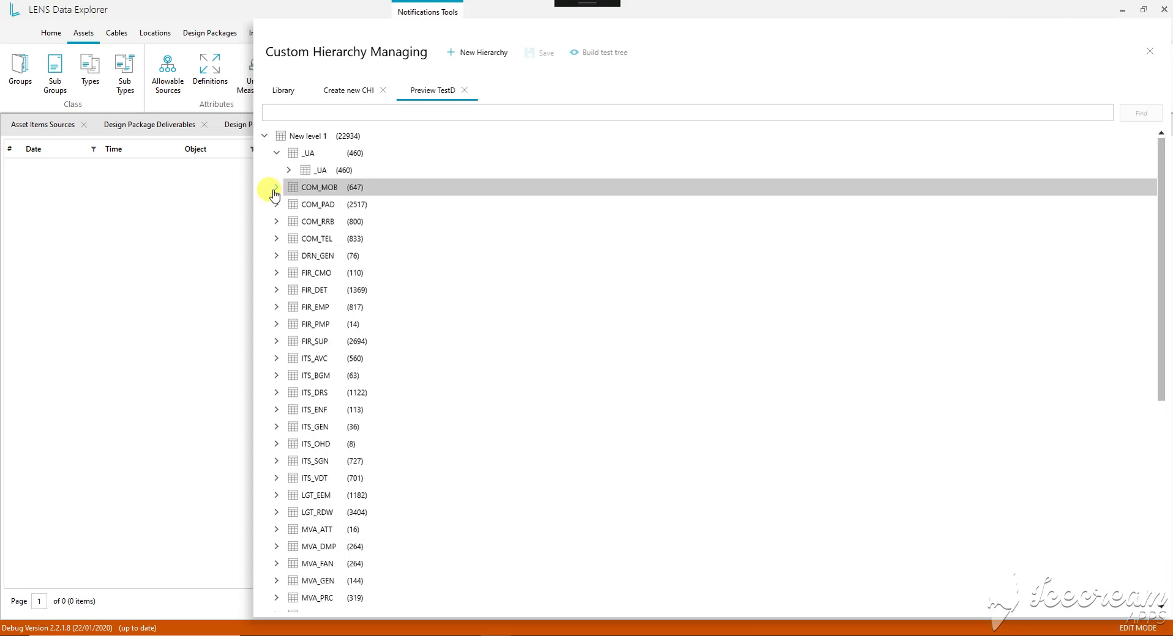Viewport: 1173px width, 636px height.
Task: Open the Sub Groups ribbon icon
Action: pos(54,74)
